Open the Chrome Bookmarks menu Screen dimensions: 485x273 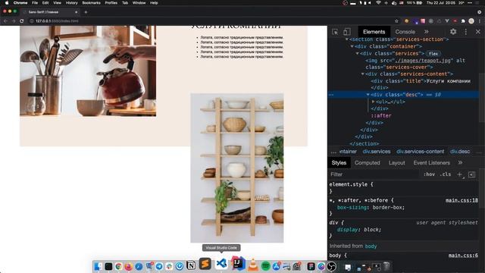91,3
